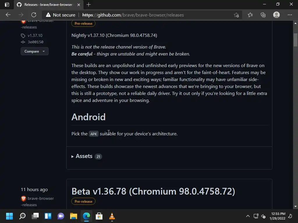Open the Collections icon
Viewport: 298px width, 223px height.
(263, 15)
